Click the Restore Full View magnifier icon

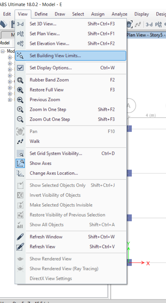click(x=20, y=90)
